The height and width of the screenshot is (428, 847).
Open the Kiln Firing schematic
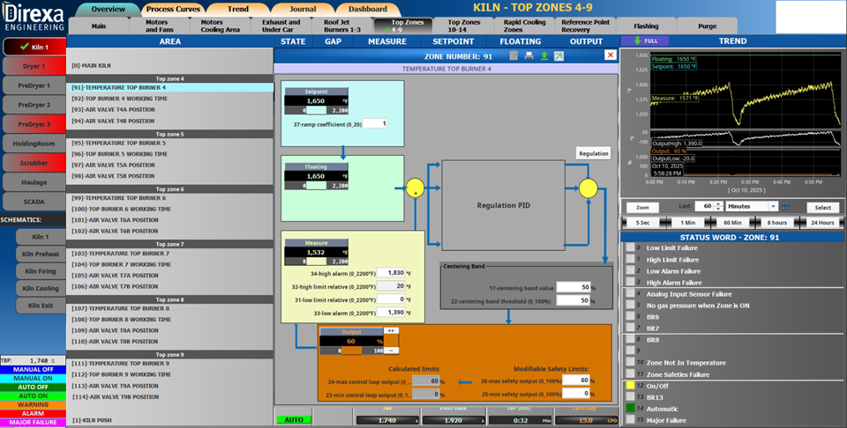point(39,271)
